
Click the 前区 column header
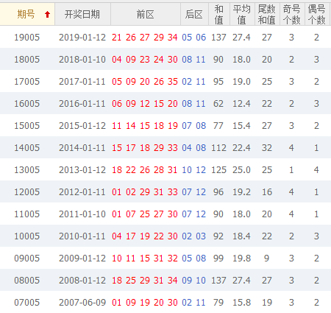(x=146, y=14)
